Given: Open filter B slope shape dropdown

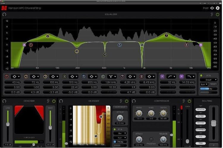Looking at the screenshot, I should (191, 77).
